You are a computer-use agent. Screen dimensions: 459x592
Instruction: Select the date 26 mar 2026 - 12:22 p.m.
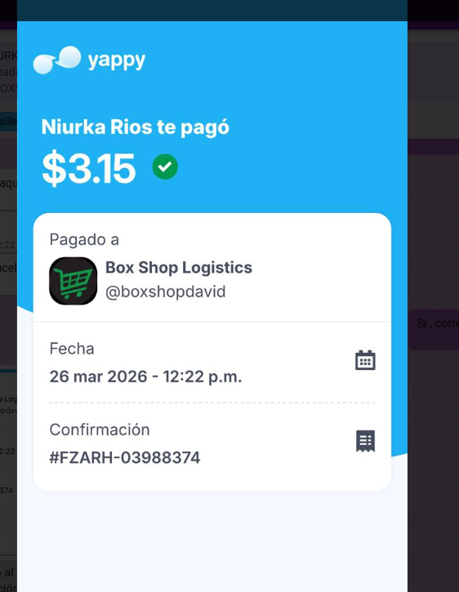(x=145, y=376)
